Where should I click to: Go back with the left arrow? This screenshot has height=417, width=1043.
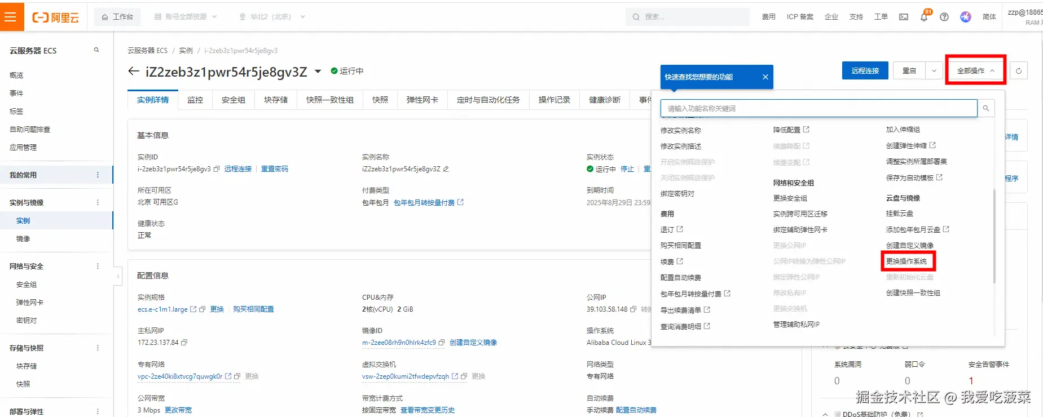134,71
